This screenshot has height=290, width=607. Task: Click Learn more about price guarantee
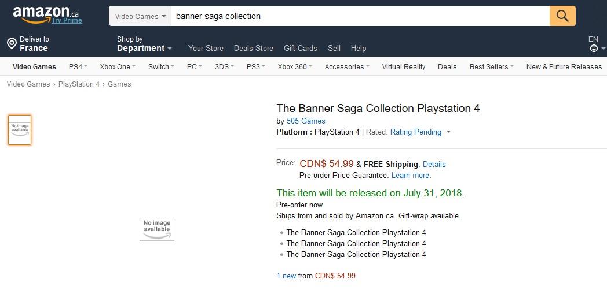click(x=411, y=175)
